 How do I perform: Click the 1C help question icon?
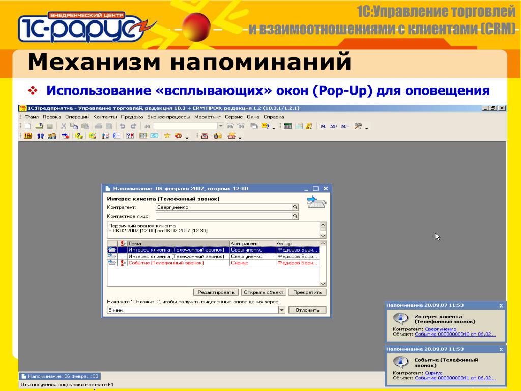click(265, 126)
